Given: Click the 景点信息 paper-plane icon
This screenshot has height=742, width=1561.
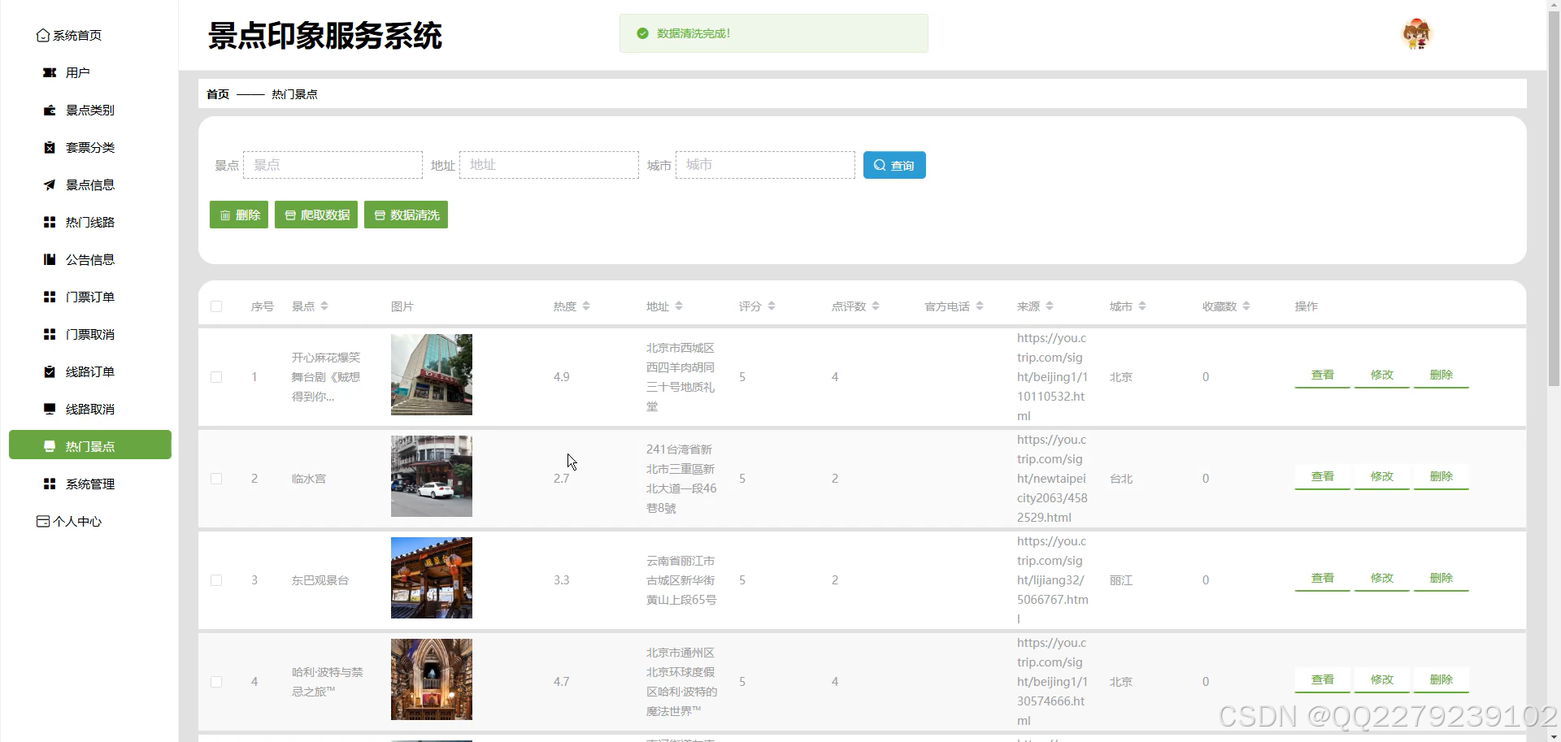Looking at the screenshot, I should pyautogui.click(x=50, y=184).
